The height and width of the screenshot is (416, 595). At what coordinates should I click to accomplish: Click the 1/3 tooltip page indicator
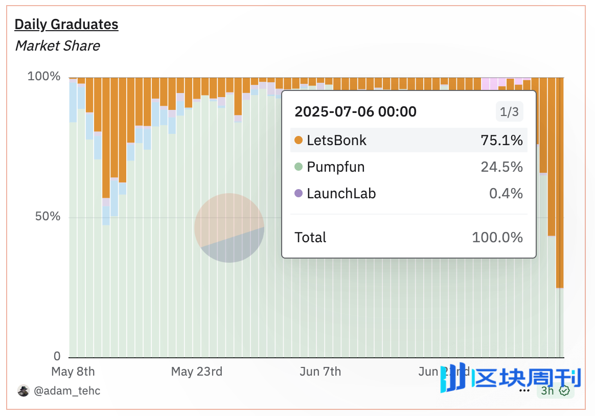click(x=509, y=111)
